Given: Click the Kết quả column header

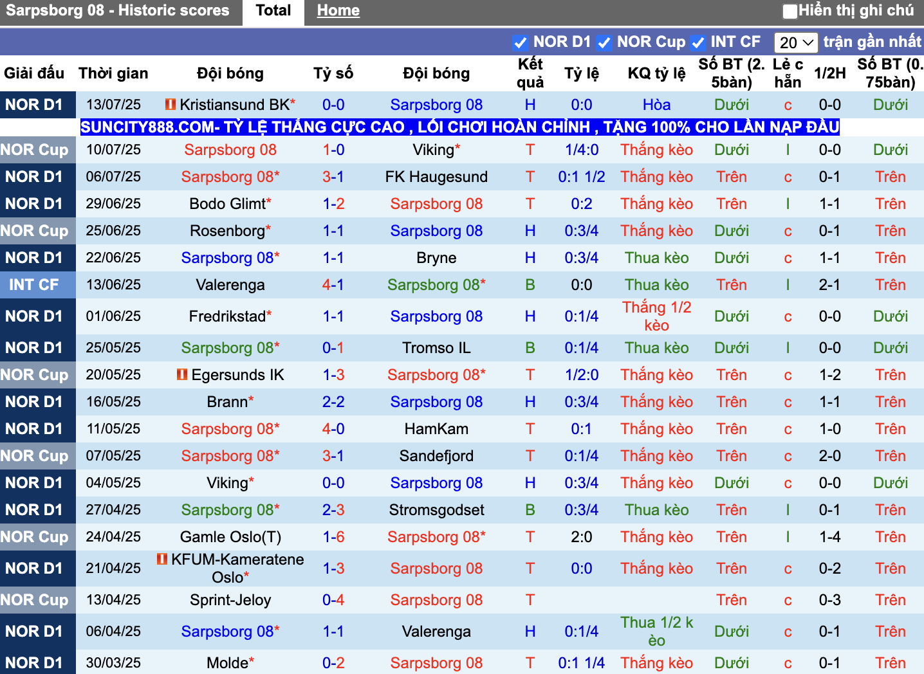Looking at the screenshot, I should tap(530, 73).
